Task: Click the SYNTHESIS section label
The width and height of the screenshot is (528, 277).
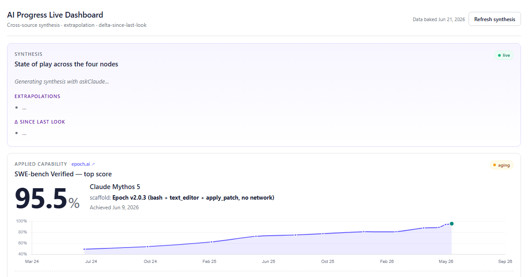Action: click(29, 54)
